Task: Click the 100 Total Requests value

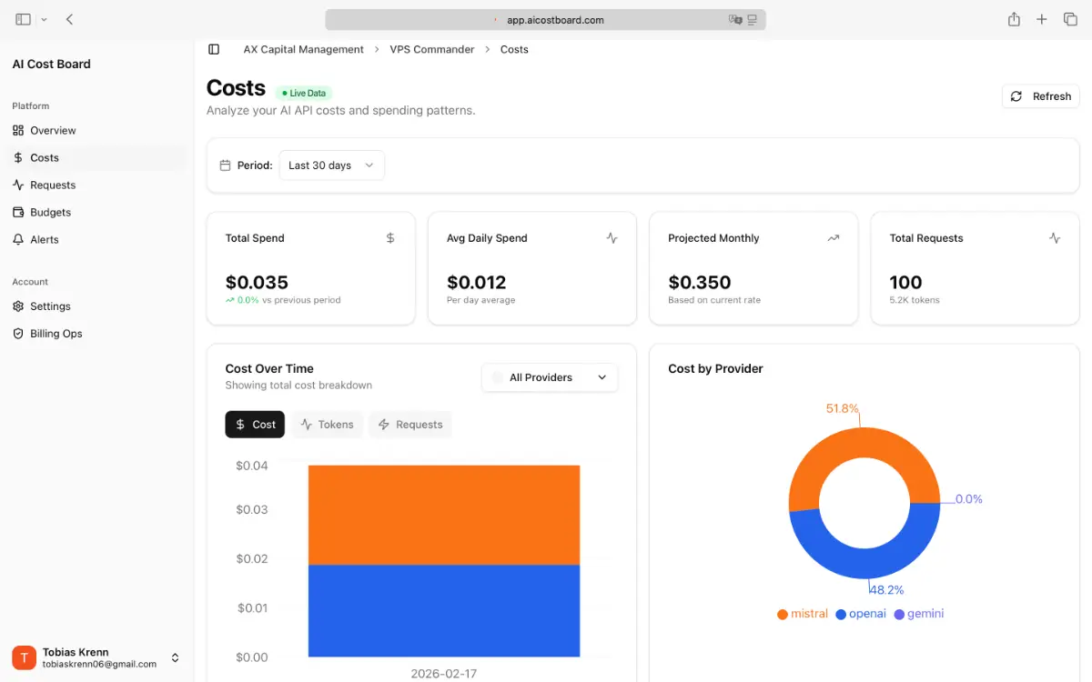Action: pyautogui.click(x=905, y=283)
